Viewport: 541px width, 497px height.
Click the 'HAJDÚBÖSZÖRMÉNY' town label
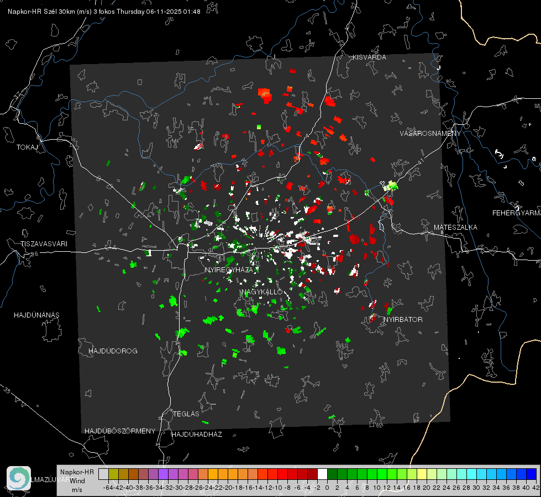[x=120, y=431]
